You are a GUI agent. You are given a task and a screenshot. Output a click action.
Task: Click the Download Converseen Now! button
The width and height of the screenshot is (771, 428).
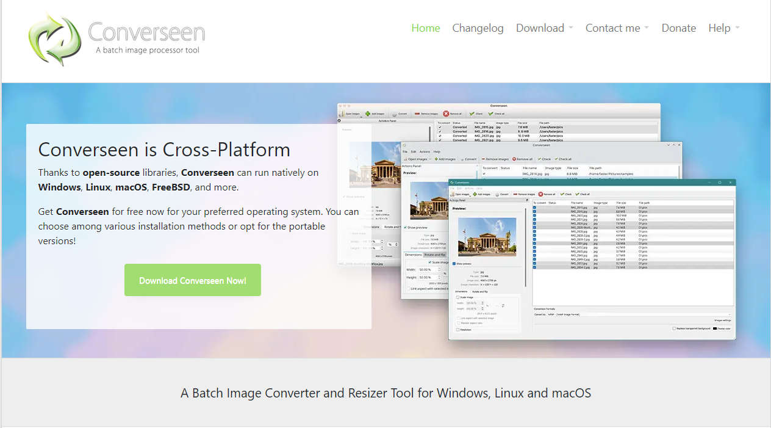pos(193,280)
